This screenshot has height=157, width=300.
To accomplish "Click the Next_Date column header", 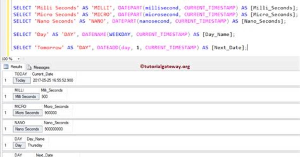I will [x=44, y=155].
